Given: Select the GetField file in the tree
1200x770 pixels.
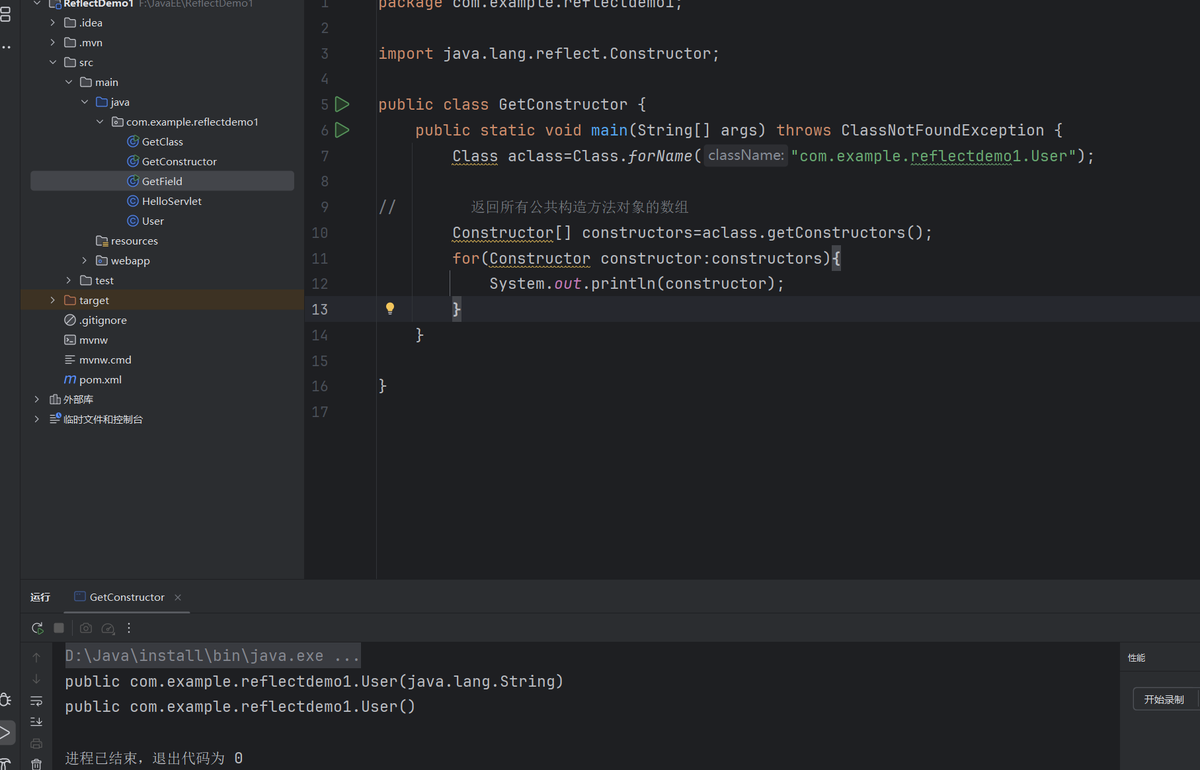Looking at the screenshot, I should 162,181.
